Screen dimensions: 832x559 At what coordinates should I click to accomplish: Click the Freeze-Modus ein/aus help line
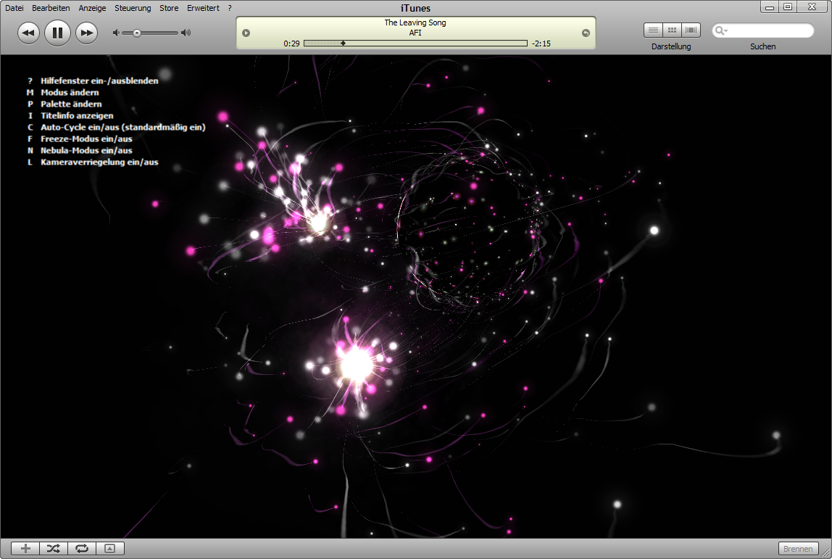[80, 139]
